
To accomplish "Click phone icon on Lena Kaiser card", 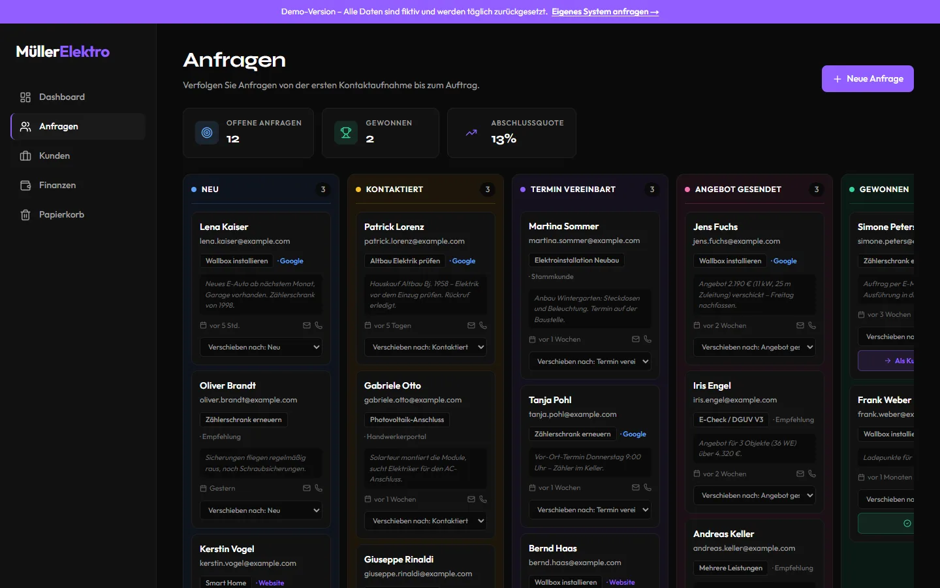I will click(x=319, y=325).
